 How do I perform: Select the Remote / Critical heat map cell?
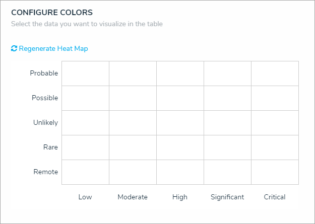tap(275, 172)
